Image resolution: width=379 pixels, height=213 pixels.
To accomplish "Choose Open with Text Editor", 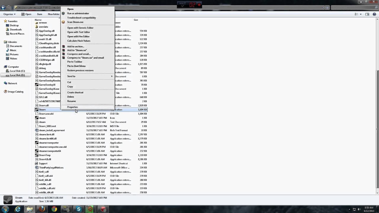I will click(78, 32).
